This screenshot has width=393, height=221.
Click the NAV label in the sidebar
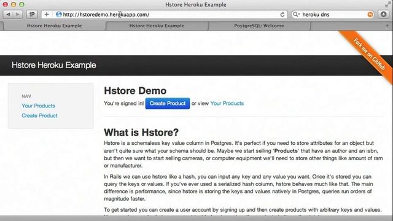(26, 96)
